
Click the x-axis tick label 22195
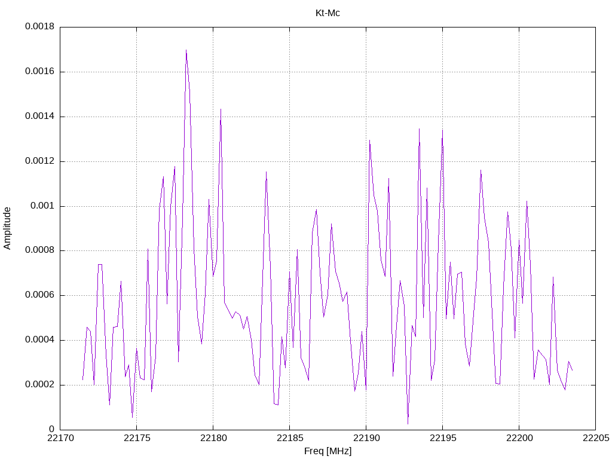click(x=443, y=438)
